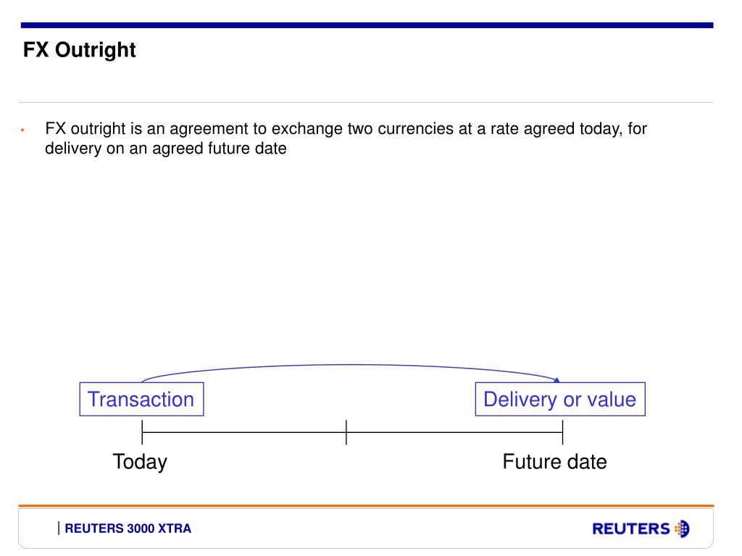
Task: Click the FX Outright slide title
Action: [x=80, y=50]
